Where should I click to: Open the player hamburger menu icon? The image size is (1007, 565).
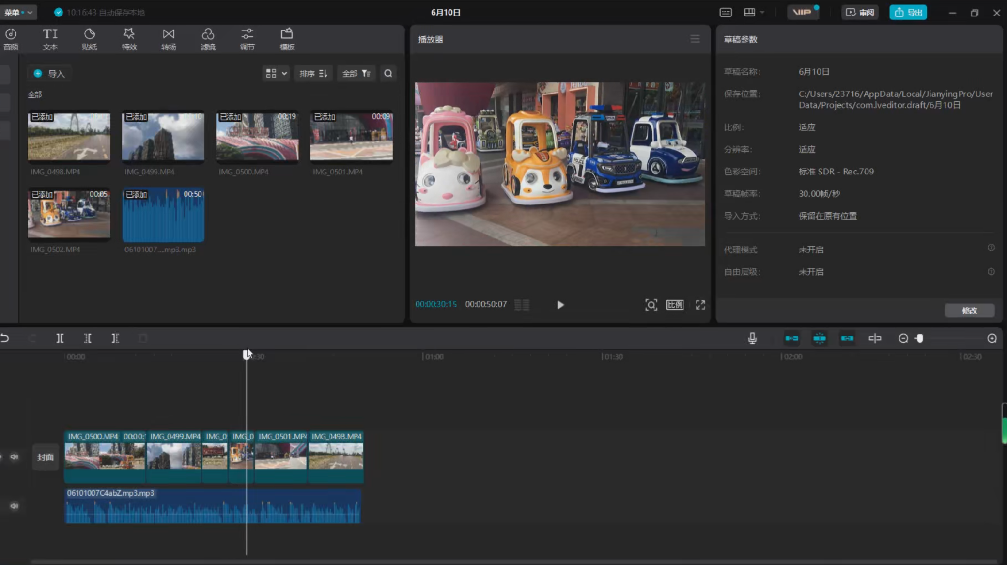(695, 39)
